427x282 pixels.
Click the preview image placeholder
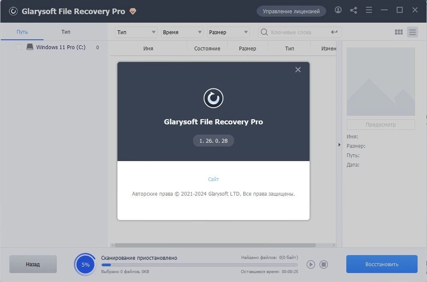click(x=381, y=82)
